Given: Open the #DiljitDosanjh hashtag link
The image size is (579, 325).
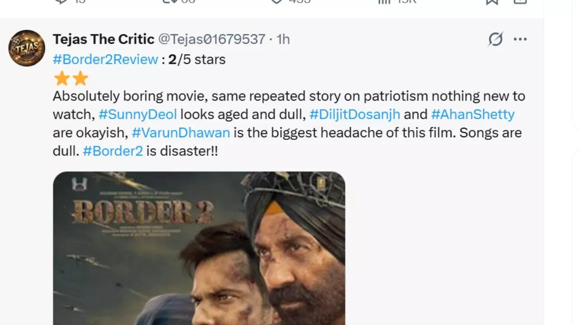Looking at the screenshot, I should (355, 114).
